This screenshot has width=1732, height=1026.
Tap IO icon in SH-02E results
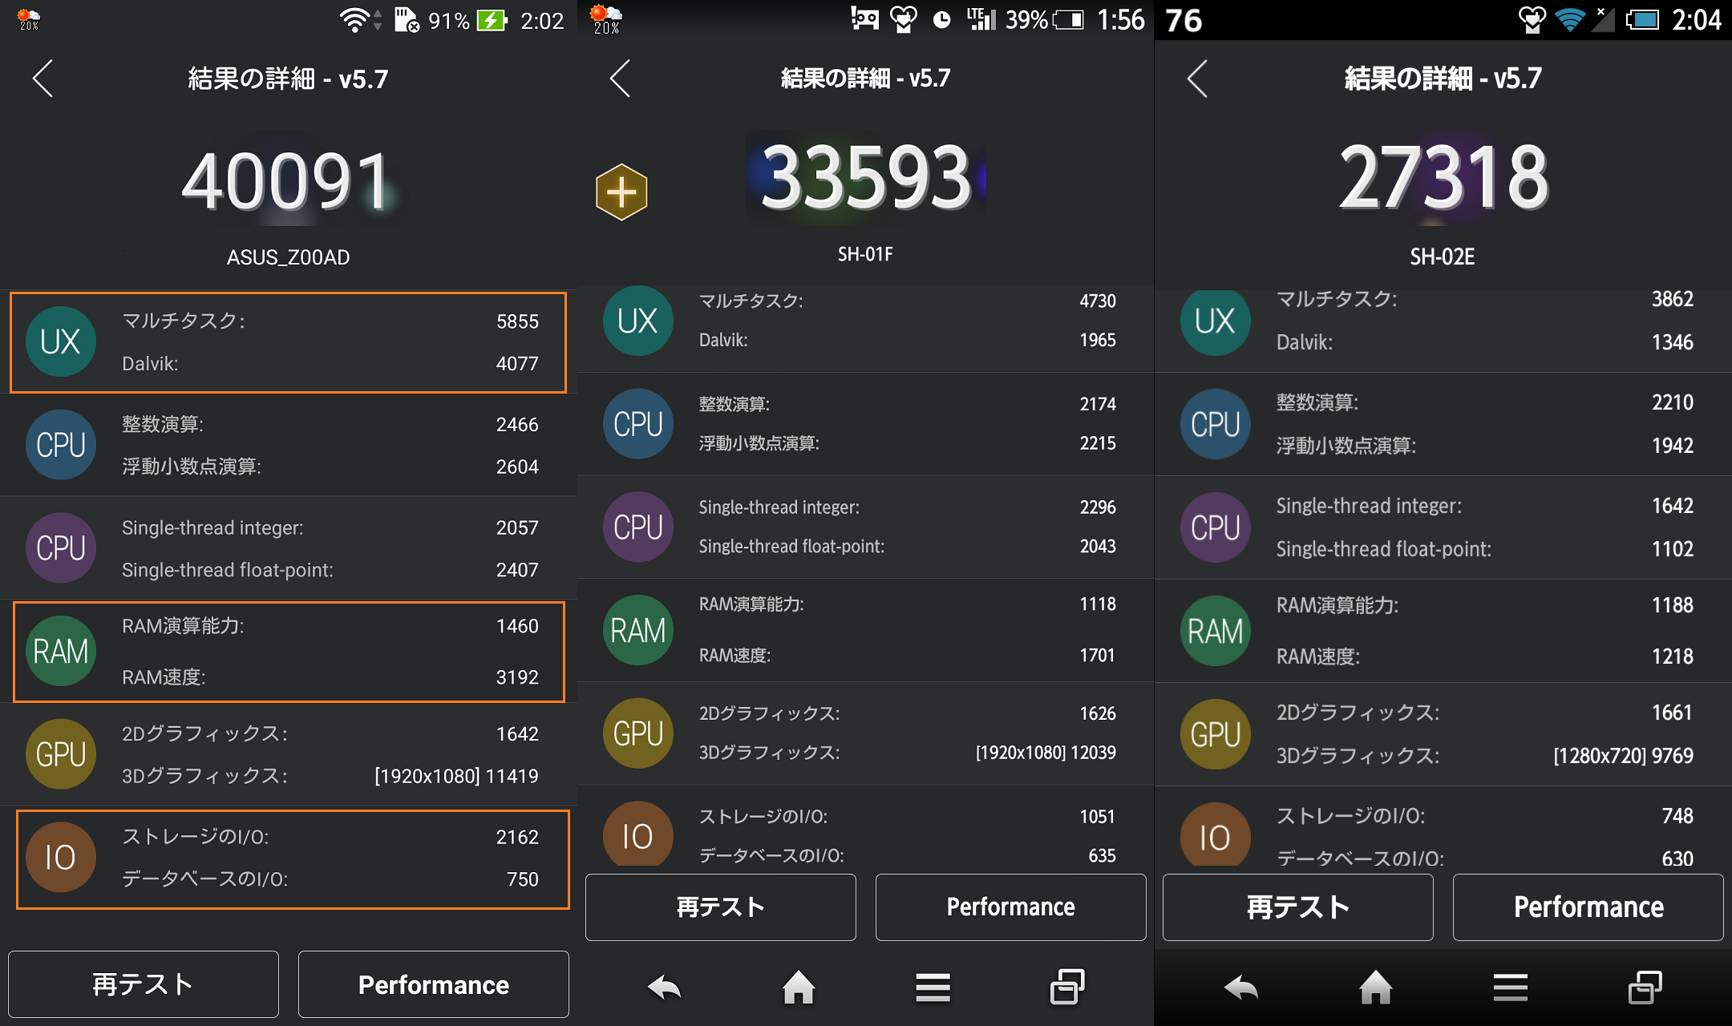click(1216, 834)
